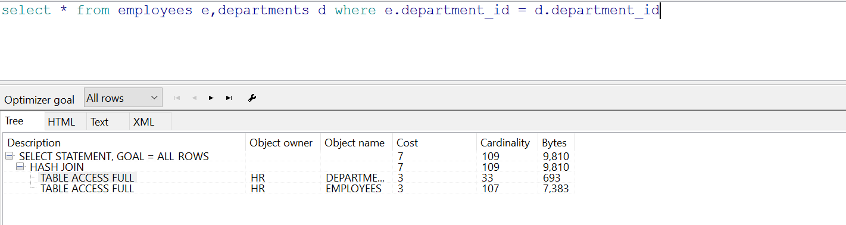
Task: Collapse the SELECT STATEMENT tree node
Action: pyautogui.click(x=10, y=157)
